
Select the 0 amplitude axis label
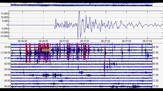(7, 25)
